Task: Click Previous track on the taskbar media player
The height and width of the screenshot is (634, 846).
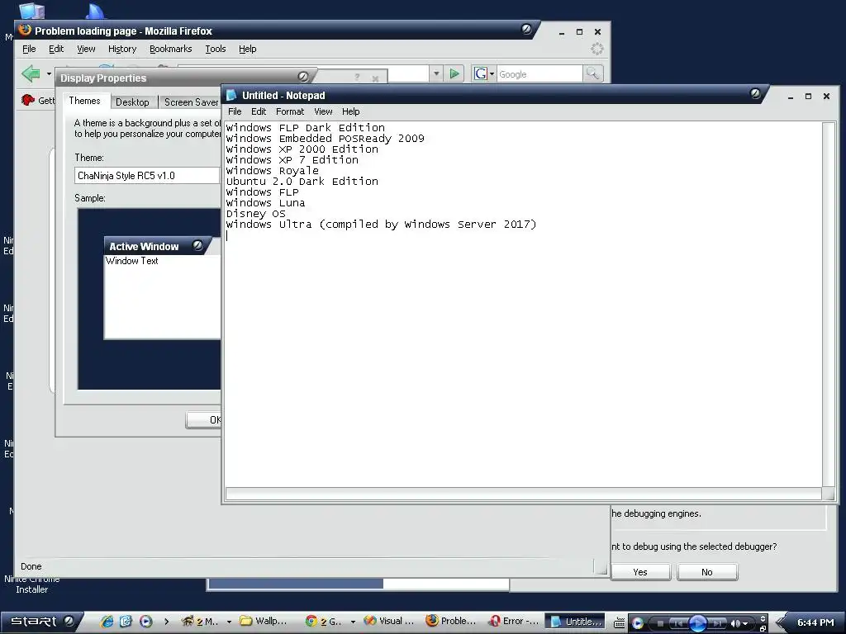Action: (679, 624)
